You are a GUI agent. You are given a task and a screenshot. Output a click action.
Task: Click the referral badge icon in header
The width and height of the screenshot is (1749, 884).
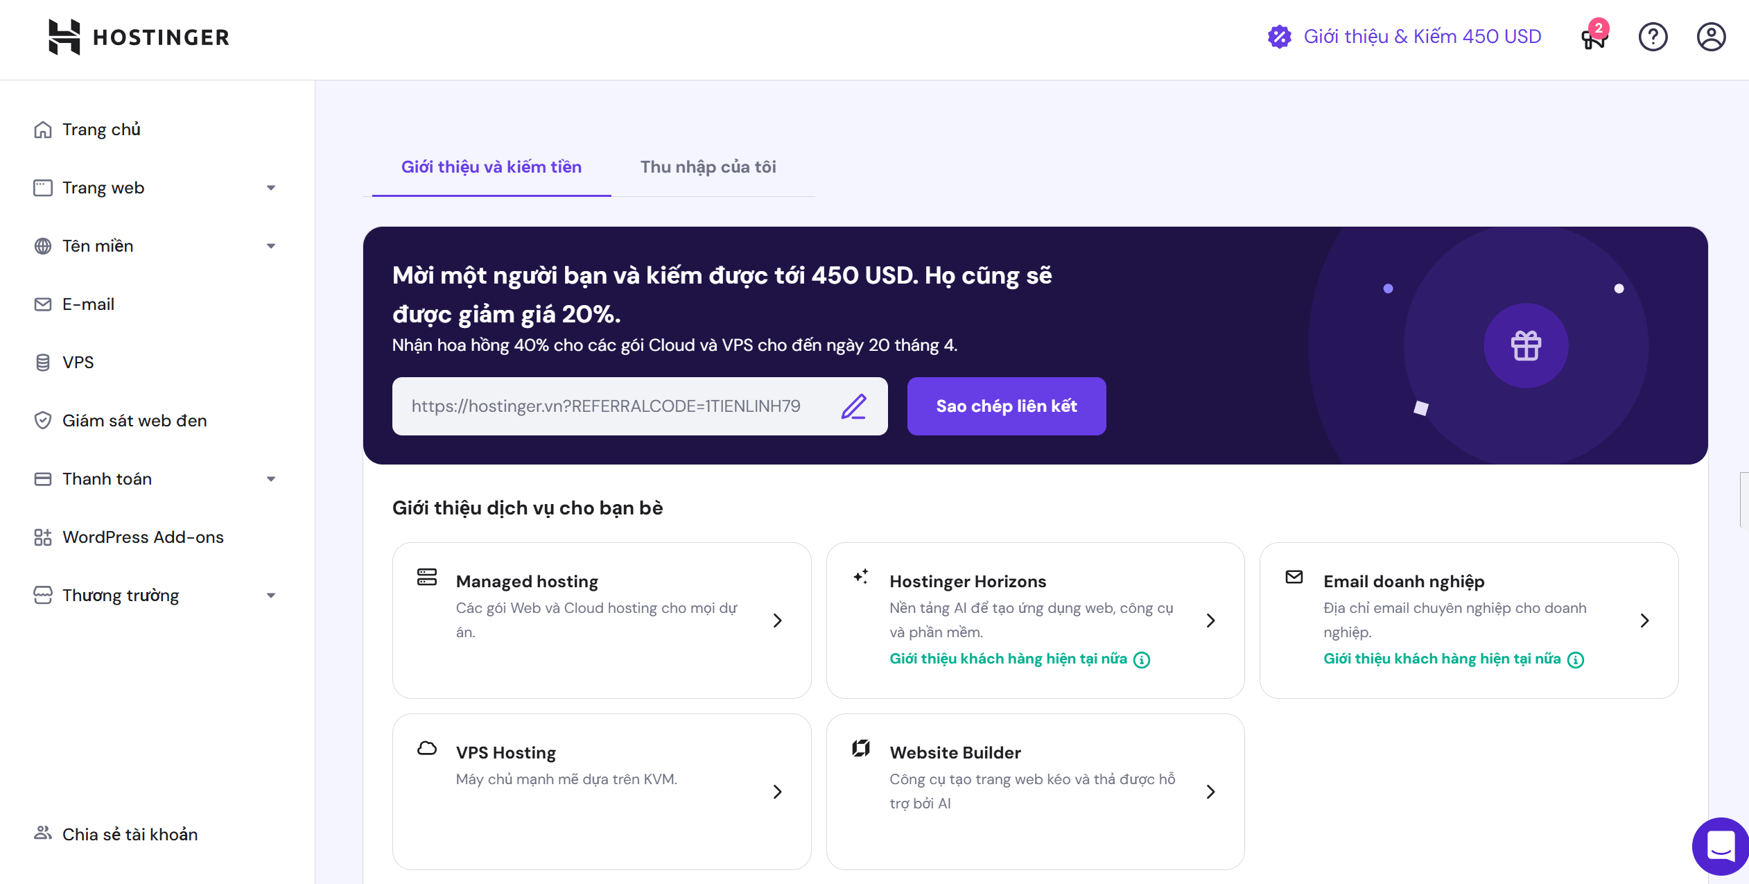click(1279, 37)
